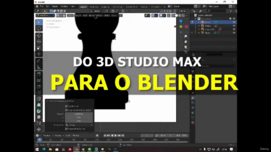Open the Material properties tab

(193, 122)
